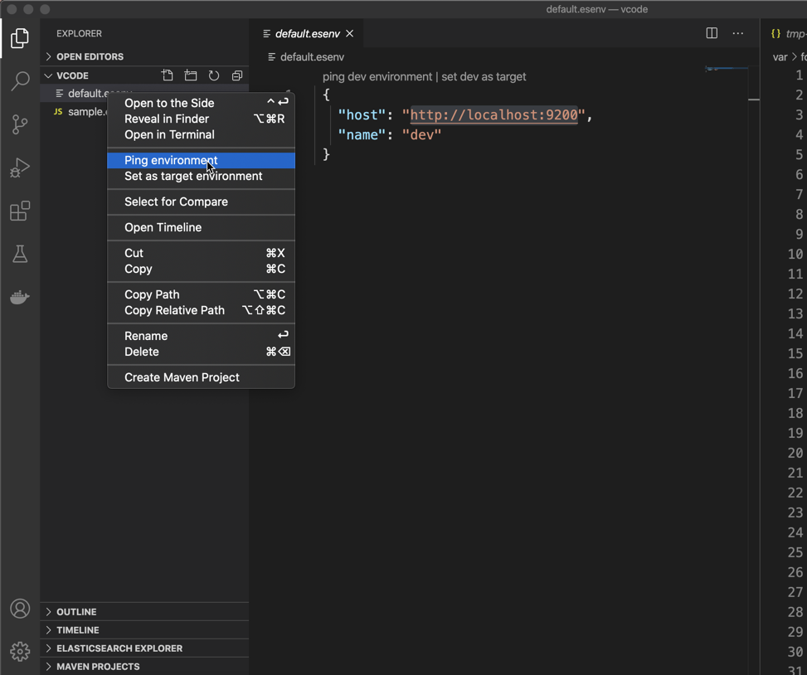Open the Run and Debug panel
This screenshot has height=675, width=807.
point(20,168)
